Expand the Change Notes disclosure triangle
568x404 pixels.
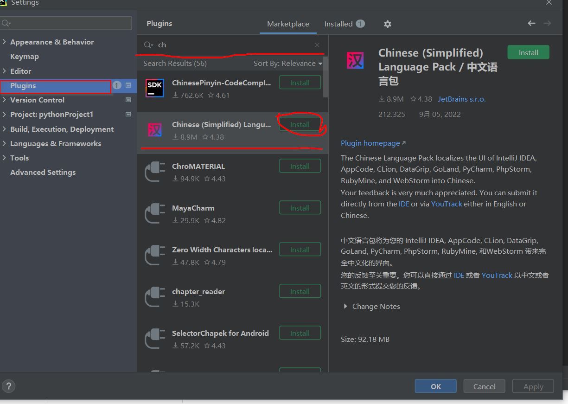[x=345, y=307]
